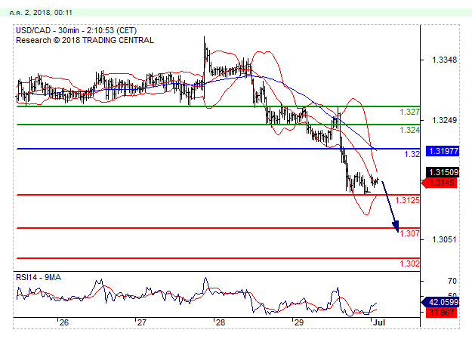
Task: Click the red 1.3125 support label
Action: pyautogui.click(x=407, y=200)
